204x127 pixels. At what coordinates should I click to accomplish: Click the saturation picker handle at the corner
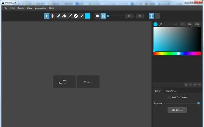[154, 51]
